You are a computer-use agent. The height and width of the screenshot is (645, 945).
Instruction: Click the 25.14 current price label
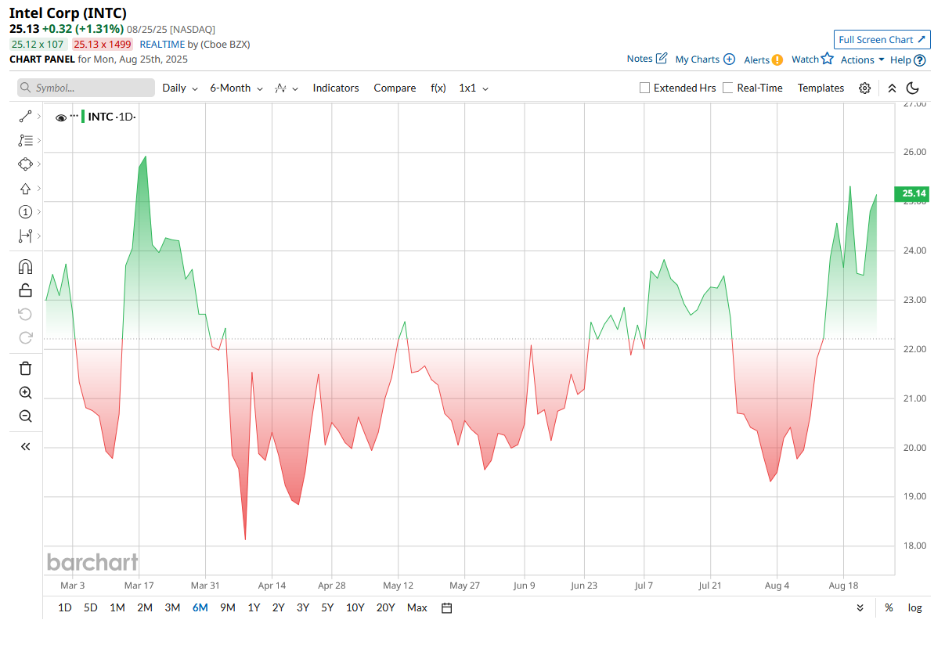click(912, 193)
